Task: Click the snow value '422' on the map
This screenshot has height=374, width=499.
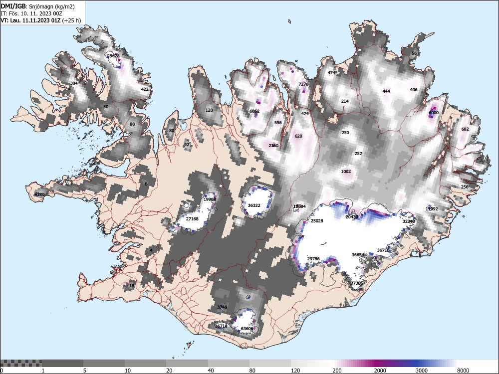Action: coord(145,89)
